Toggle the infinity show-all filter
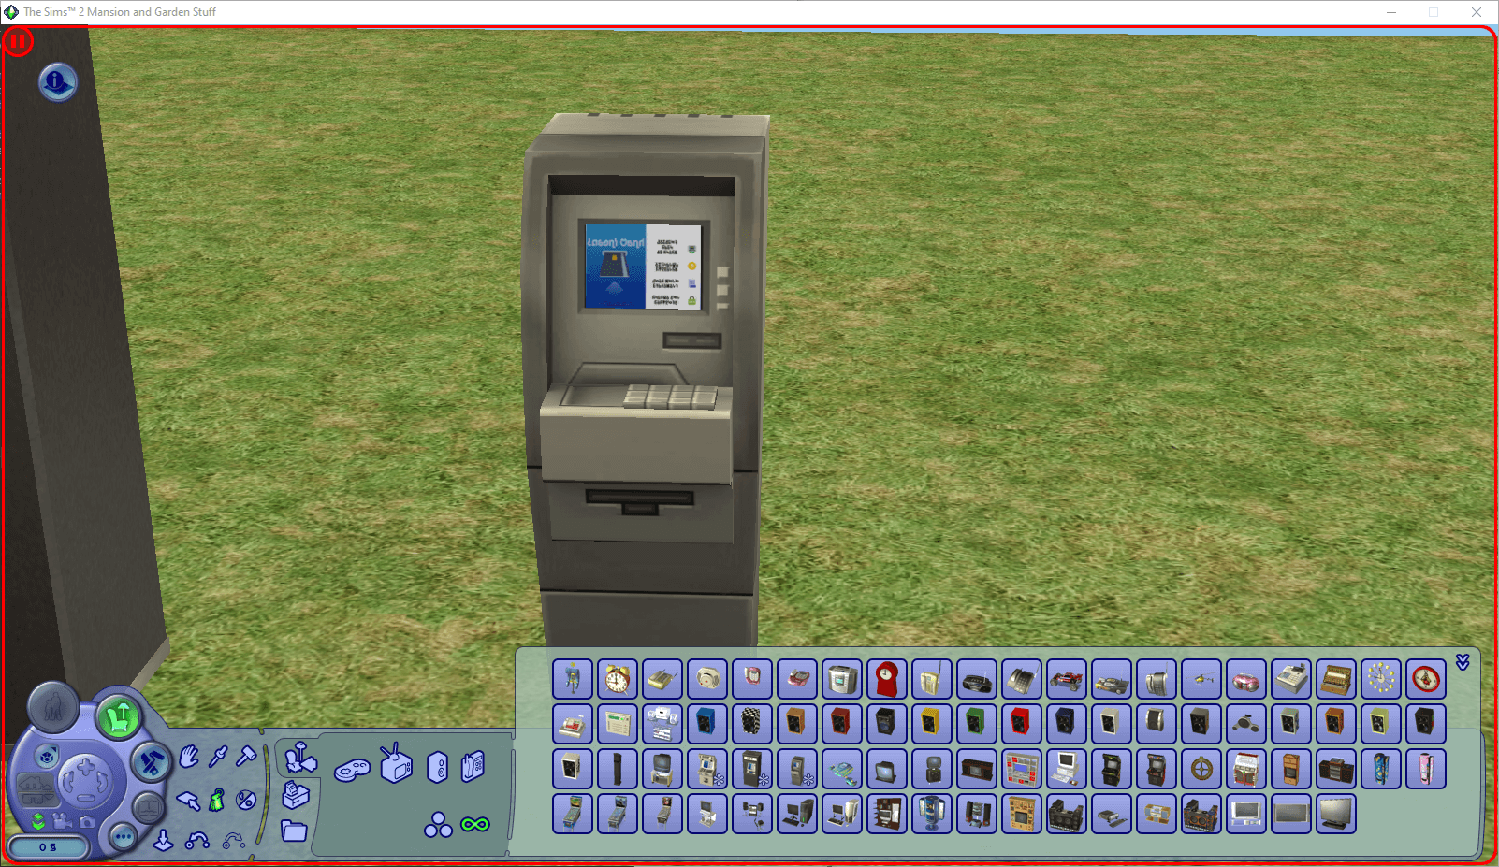This screenshot has width=1499, height=867. point(475,824)
